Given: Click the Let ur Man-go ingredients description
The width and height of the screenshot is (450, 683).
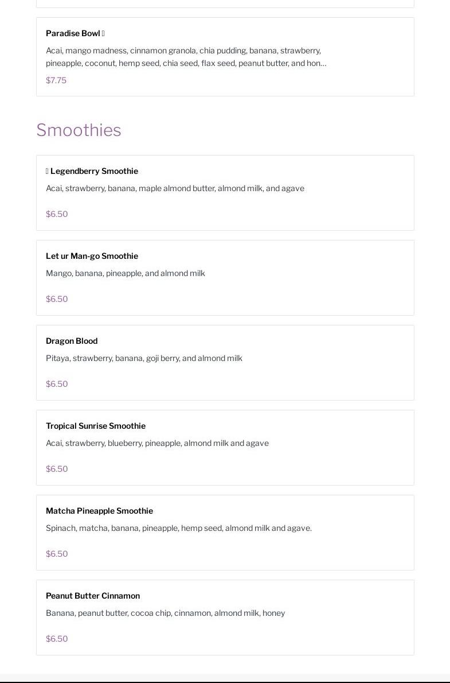Looking at the screenshot, I should click(125, 273).
